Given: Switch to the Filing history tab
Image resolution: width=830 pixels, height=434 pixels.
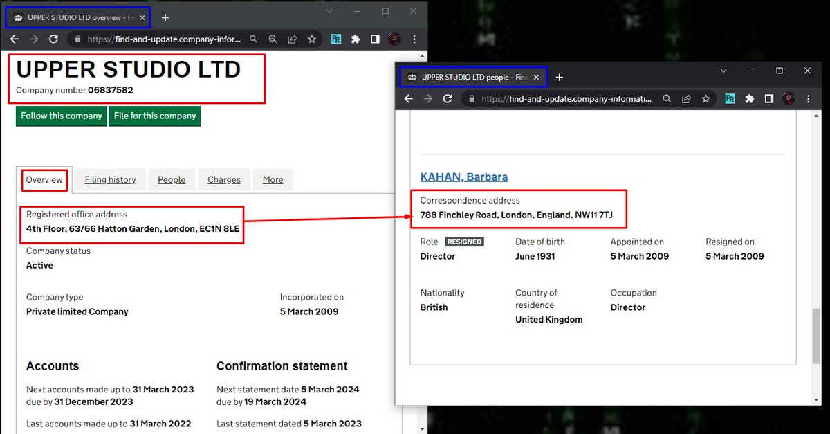Looking at the screenshot, I should tap(111, 180).
